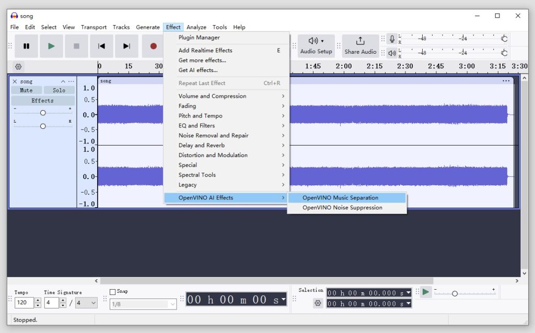This screenshot has width=535, height=333.
Task: Open the Edit menu
Action: coord(30,27)
